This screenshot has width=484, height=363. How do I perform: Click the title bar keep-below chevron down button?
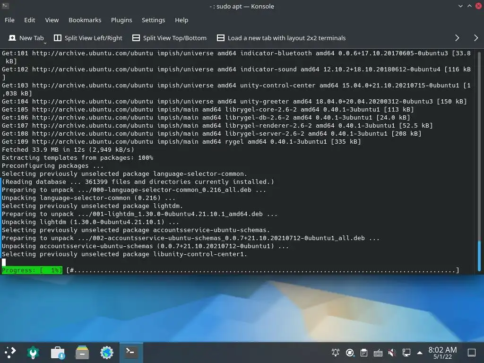point(460,6)
